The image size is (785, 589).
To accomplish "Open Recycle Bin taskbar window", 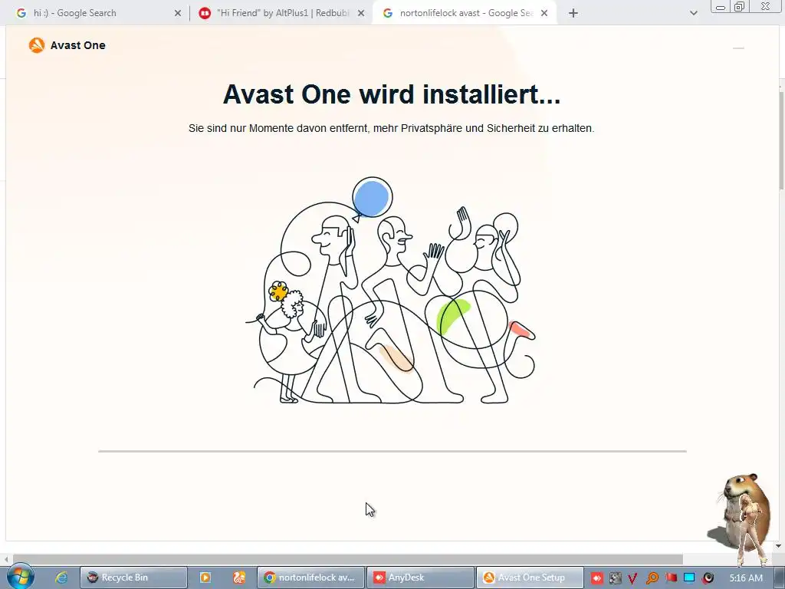I will 133,577.
